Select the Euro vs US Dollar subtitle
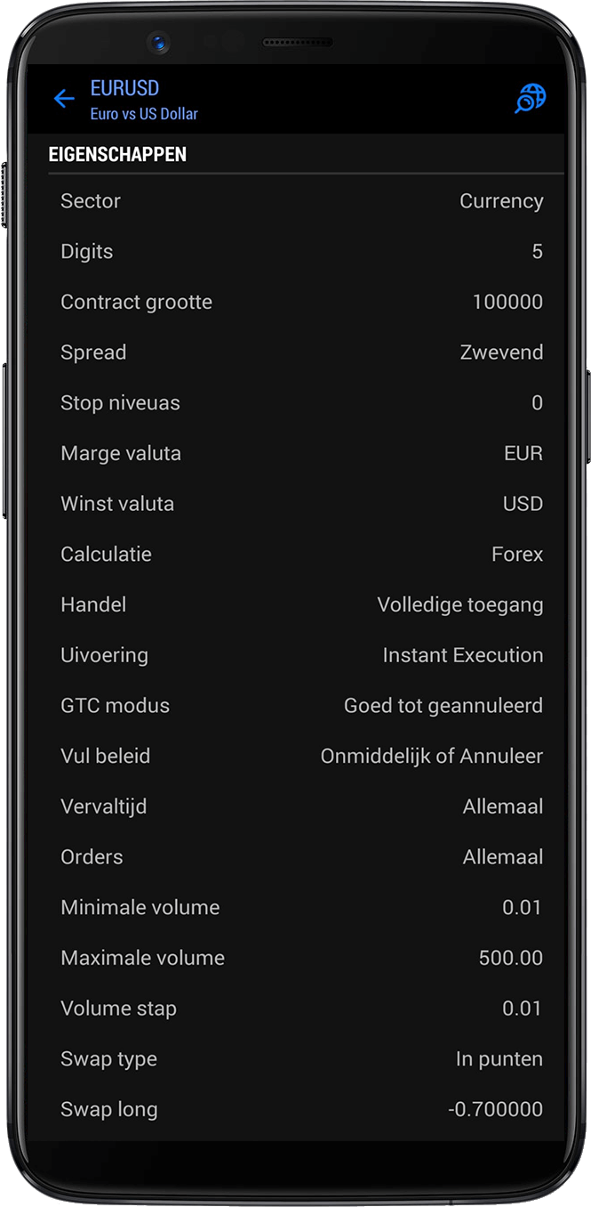The height and width of the screenshot is (1207, 591). [x=144, y=114]
